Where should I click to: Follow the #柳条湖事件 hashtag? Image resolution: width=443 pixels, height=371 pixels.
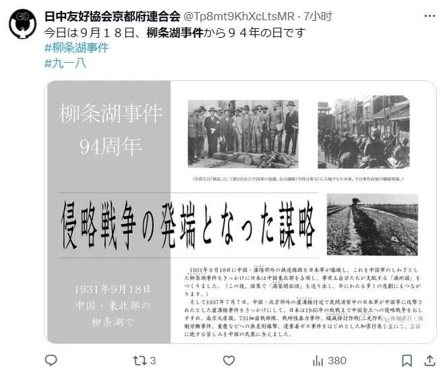coord(77,47)
